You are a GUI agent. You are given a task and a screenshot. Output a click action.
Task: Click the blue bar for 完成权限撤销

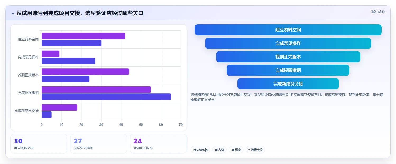pos(106,97)
